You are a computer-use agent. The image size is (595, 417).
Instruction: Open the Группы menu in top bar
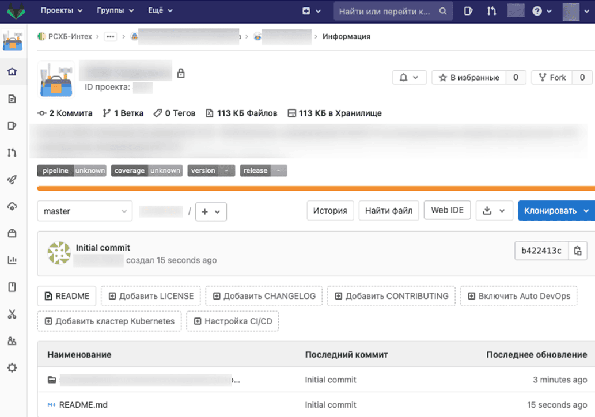pos(115,11)
